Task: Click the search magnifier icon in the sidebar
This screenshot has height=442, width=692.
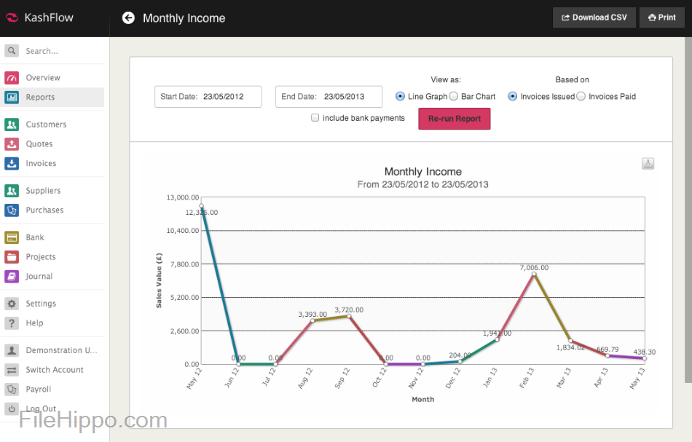Action: [x=12, y=50]
